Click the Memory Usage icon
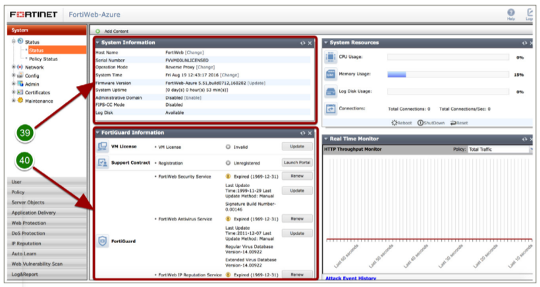 (x=331, y=74)
